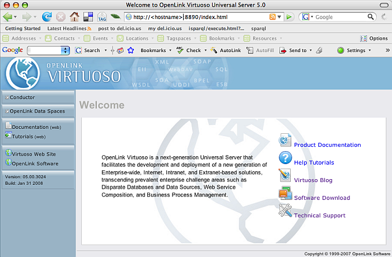Expand the address bar URL history dropdown

coord(279,17)
